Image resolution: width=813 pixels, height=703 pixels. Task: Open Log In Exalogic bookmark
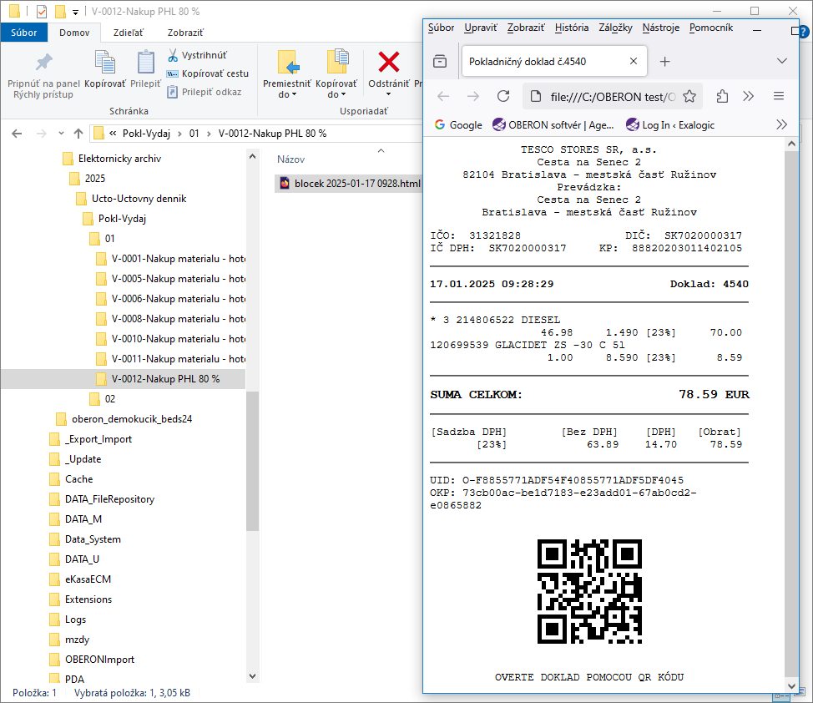(670, 125)
